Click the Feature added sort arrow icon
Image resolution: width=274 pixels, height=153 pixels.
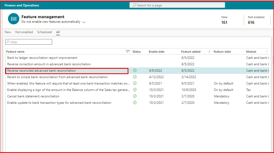(x=209, y=51)
